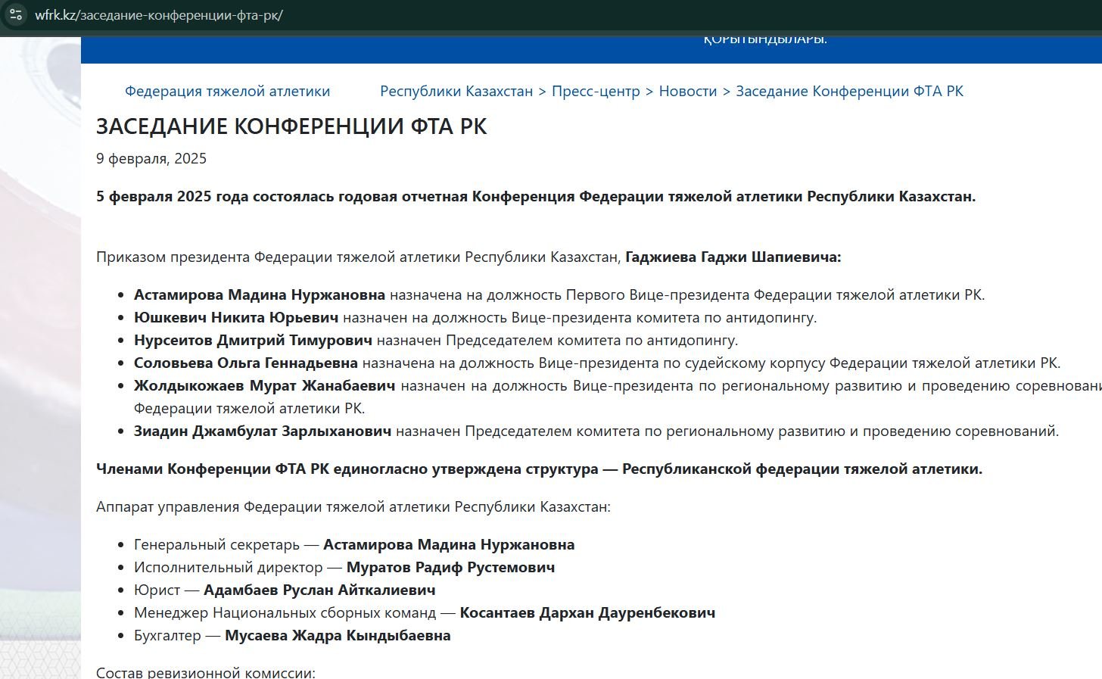Click the site information icon in address bar
The height and width of the screenshot is (679, 1102).
click(x=16, y=14)
